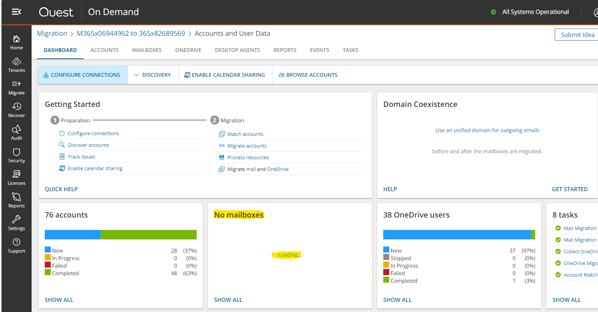Switch to the OneDrive tab
Viewport: 598px width, 312px height.
[x=188, y=50]
